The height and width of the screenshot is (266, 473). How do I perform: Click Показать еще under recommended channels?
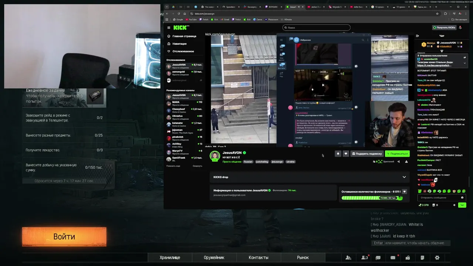(173, 166)
